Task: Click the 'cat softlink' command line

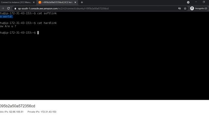Action: click(x=28, y=13)
